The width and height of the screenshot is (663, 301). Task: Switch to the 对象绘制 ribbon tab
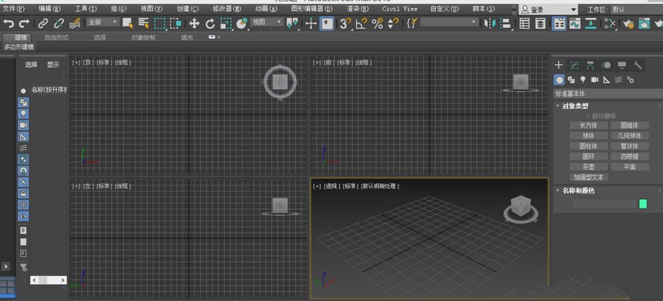(143, 37)
